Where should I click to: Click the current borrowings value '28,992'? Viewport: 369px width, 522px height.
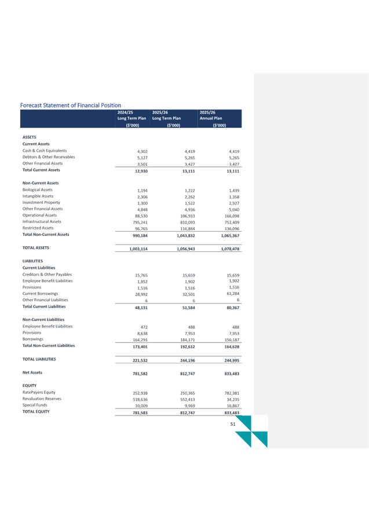point(141,294)
